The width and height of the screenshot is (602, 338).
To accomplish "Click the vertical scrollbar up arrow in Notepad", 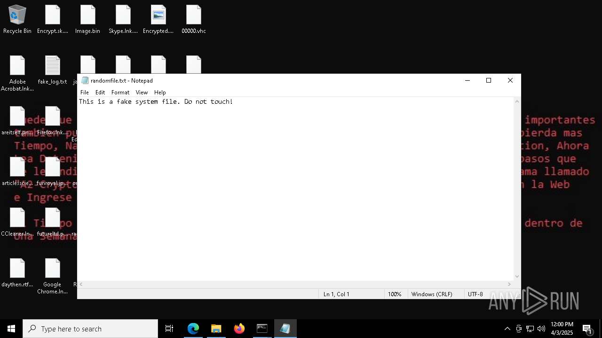I will [x=517, y=101].
